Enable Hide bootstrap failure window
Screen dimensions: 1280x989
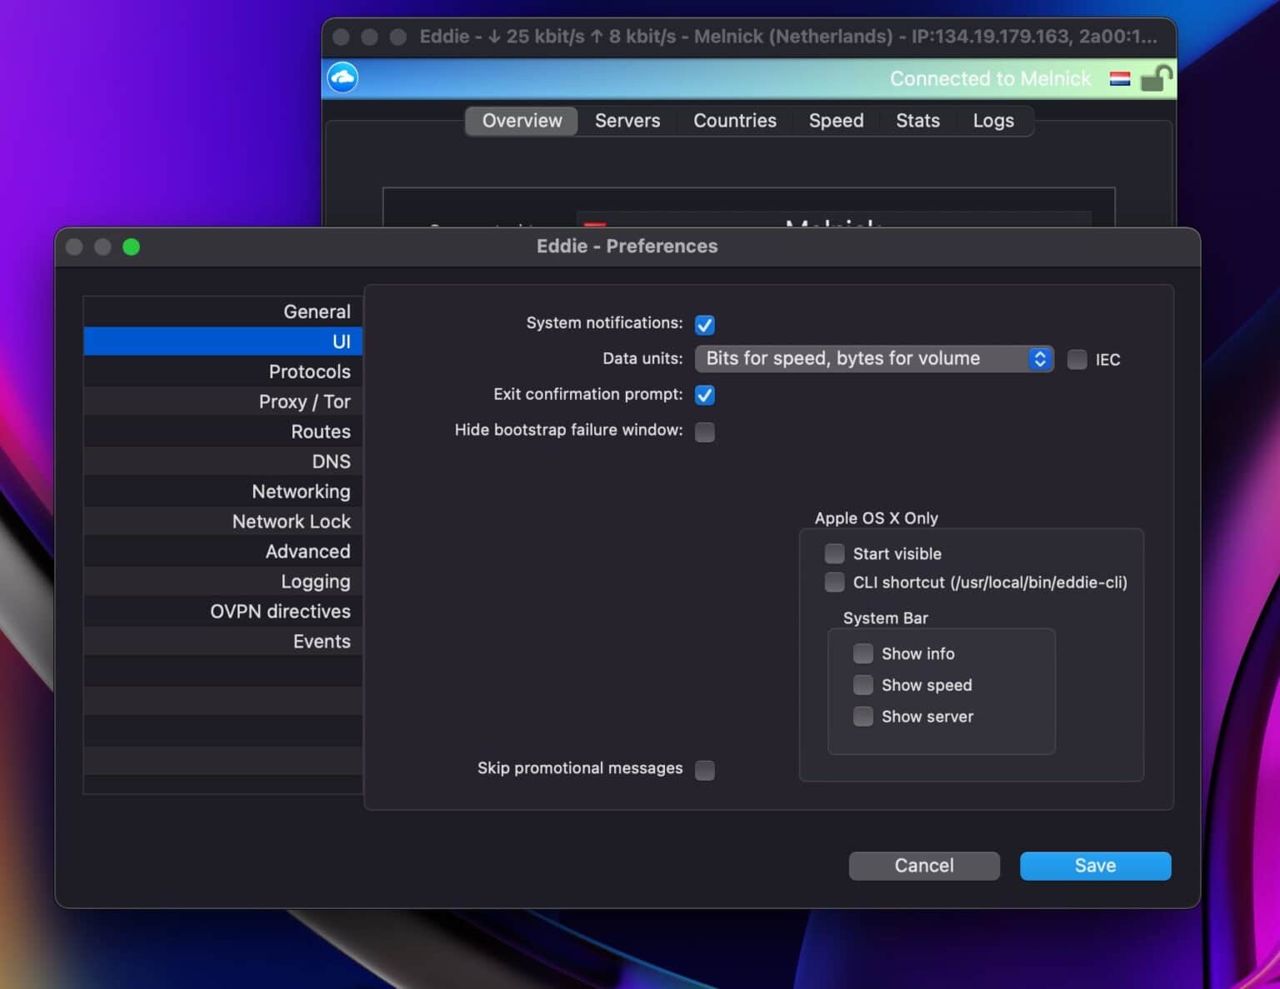tap(704, 432)
